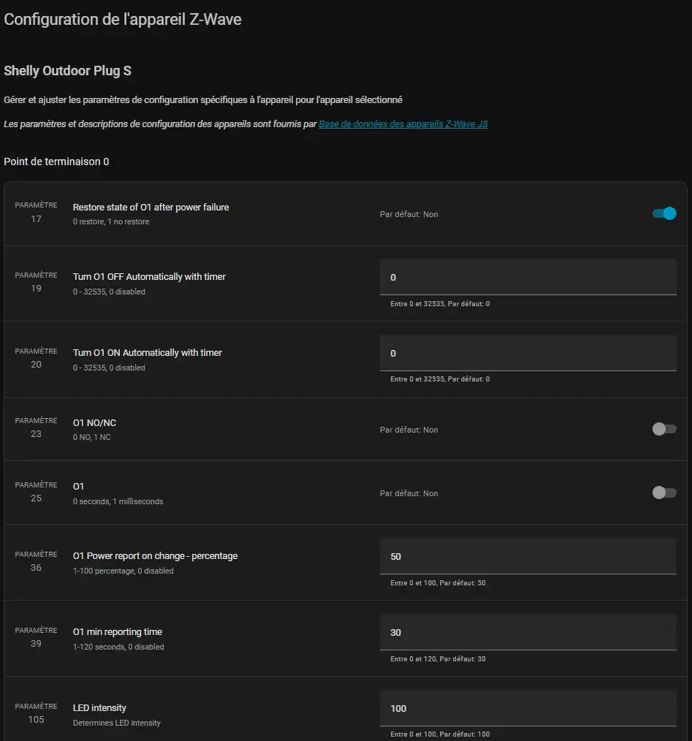Open Base de données des appareils Z-Wave JS link

403,124
